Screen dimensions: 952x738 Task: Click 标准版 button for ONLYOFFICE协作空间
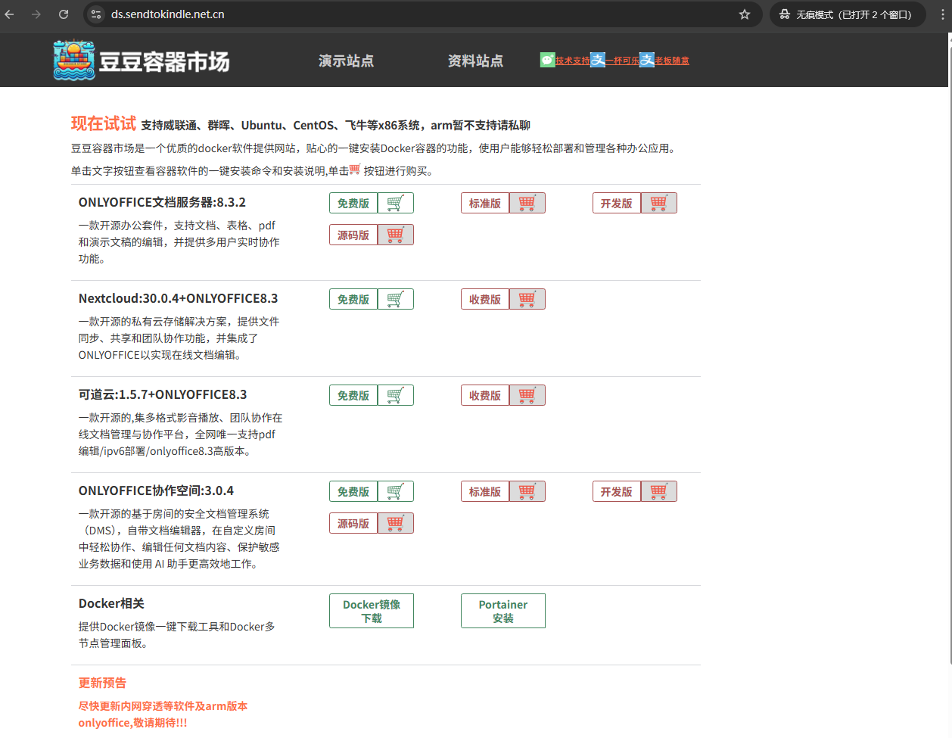(x=485, y=491)
